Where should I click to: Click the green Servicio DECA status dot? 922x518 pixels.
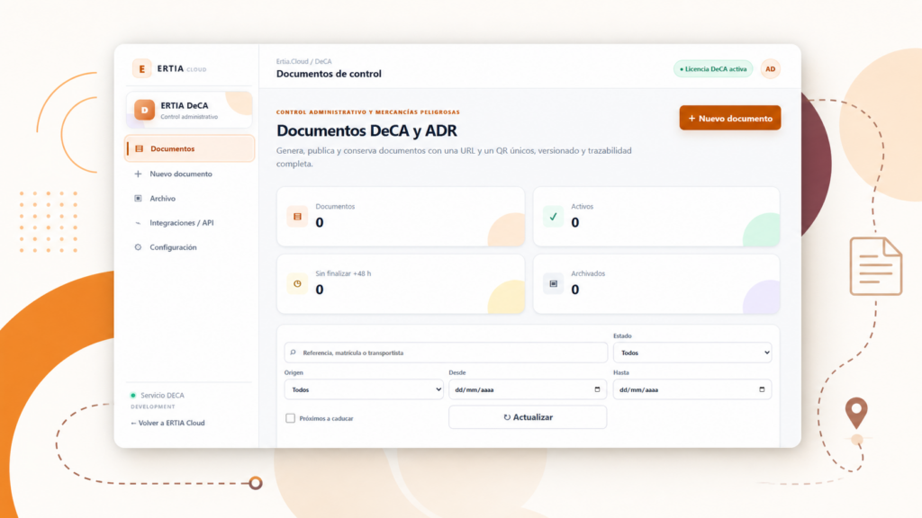[133, 396]
